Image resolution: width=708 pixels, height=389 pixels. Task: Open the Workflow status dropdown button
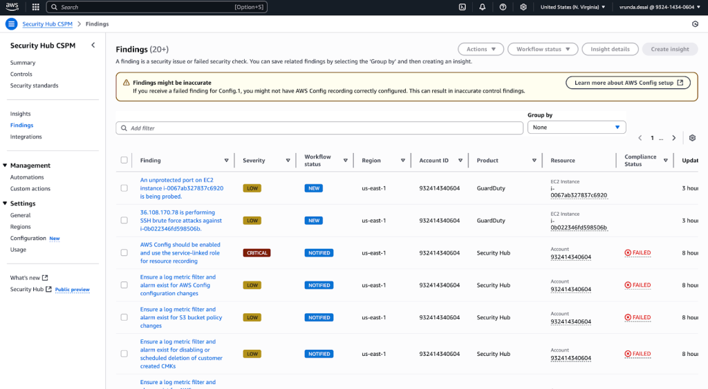[543, 49]
